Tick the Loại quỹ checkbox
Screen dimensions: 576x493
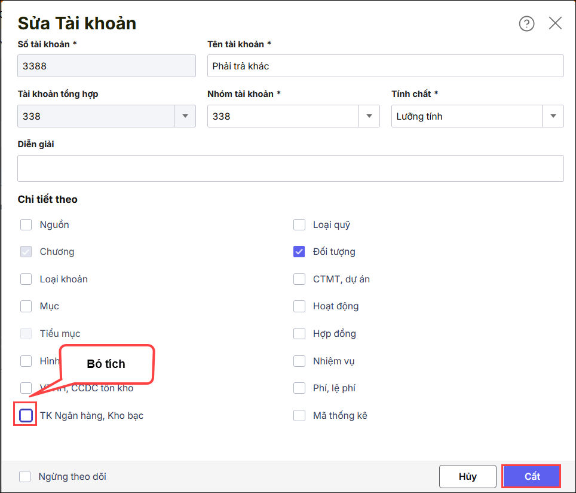click(x=299, y=225)
